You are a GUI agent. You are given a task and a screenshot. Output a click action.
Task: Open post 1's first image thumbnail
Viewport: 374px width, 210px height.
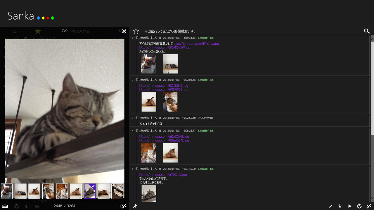(149, 64)
